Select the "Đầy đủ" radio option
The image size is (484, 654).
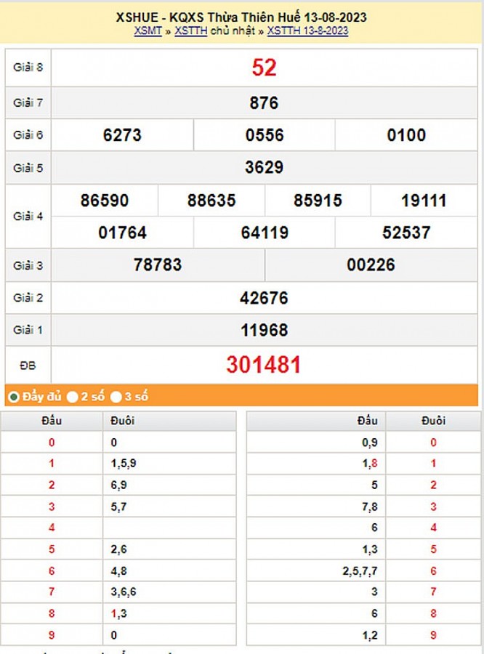coord(14,397)
